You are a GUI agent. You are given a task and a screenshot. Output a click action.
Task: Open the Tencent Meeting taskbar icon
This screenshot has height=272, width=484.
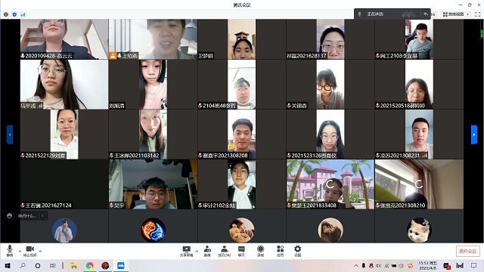tap(121, 265)
